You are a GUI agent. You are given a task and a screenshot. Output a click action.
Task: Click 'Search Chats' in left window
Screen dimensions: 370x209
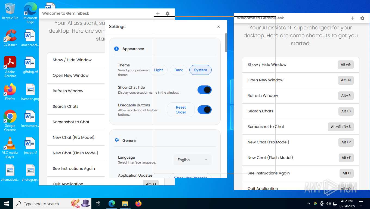click(x=66, y=106)
